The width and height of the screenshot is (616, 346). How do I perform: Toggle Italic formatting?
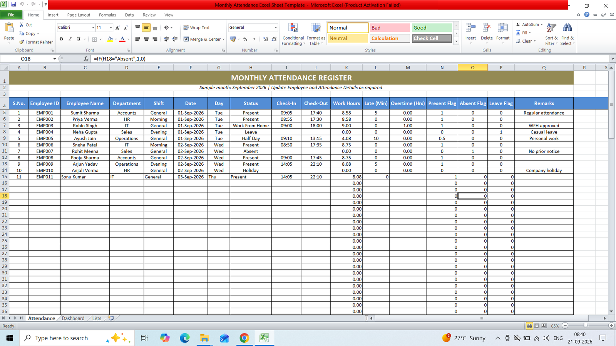coord(70,39)
